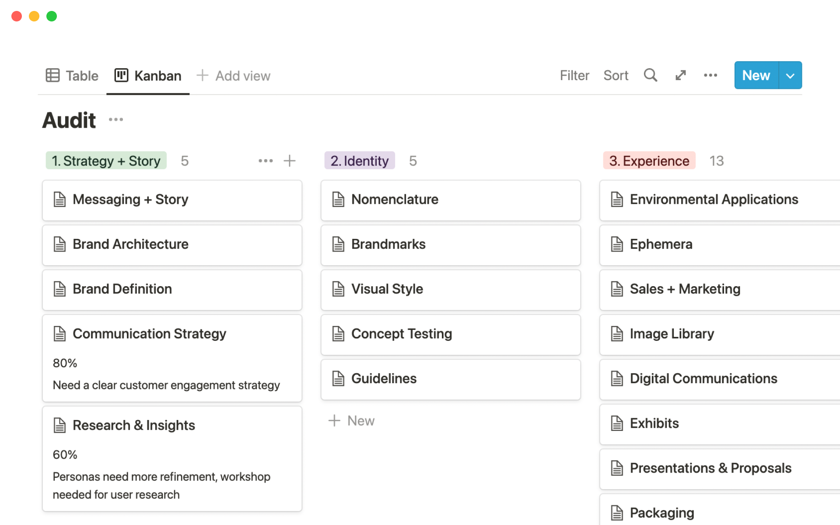840x525 pixels.
Task: Click page icon on Nomenclature card
Action: [x=338, y=199]
